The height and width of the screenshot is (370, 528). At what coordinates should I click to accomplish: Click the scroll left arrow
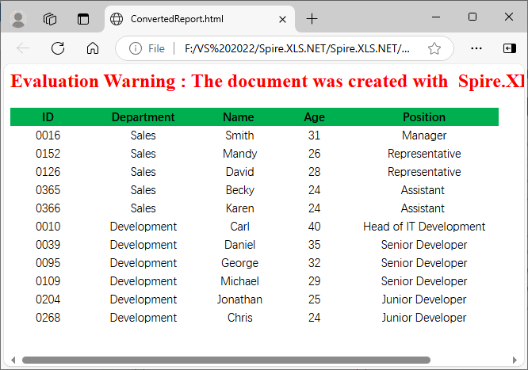tap(13, 360)
